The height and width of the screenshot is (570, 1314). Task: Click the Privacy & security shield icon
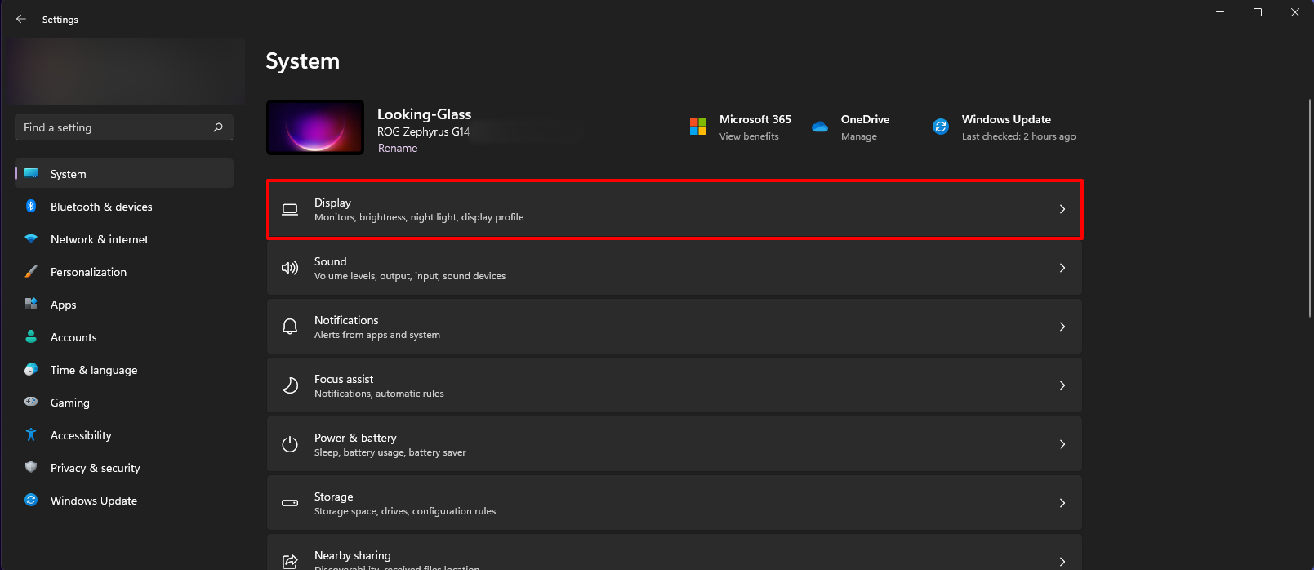(x=31, y=467)
